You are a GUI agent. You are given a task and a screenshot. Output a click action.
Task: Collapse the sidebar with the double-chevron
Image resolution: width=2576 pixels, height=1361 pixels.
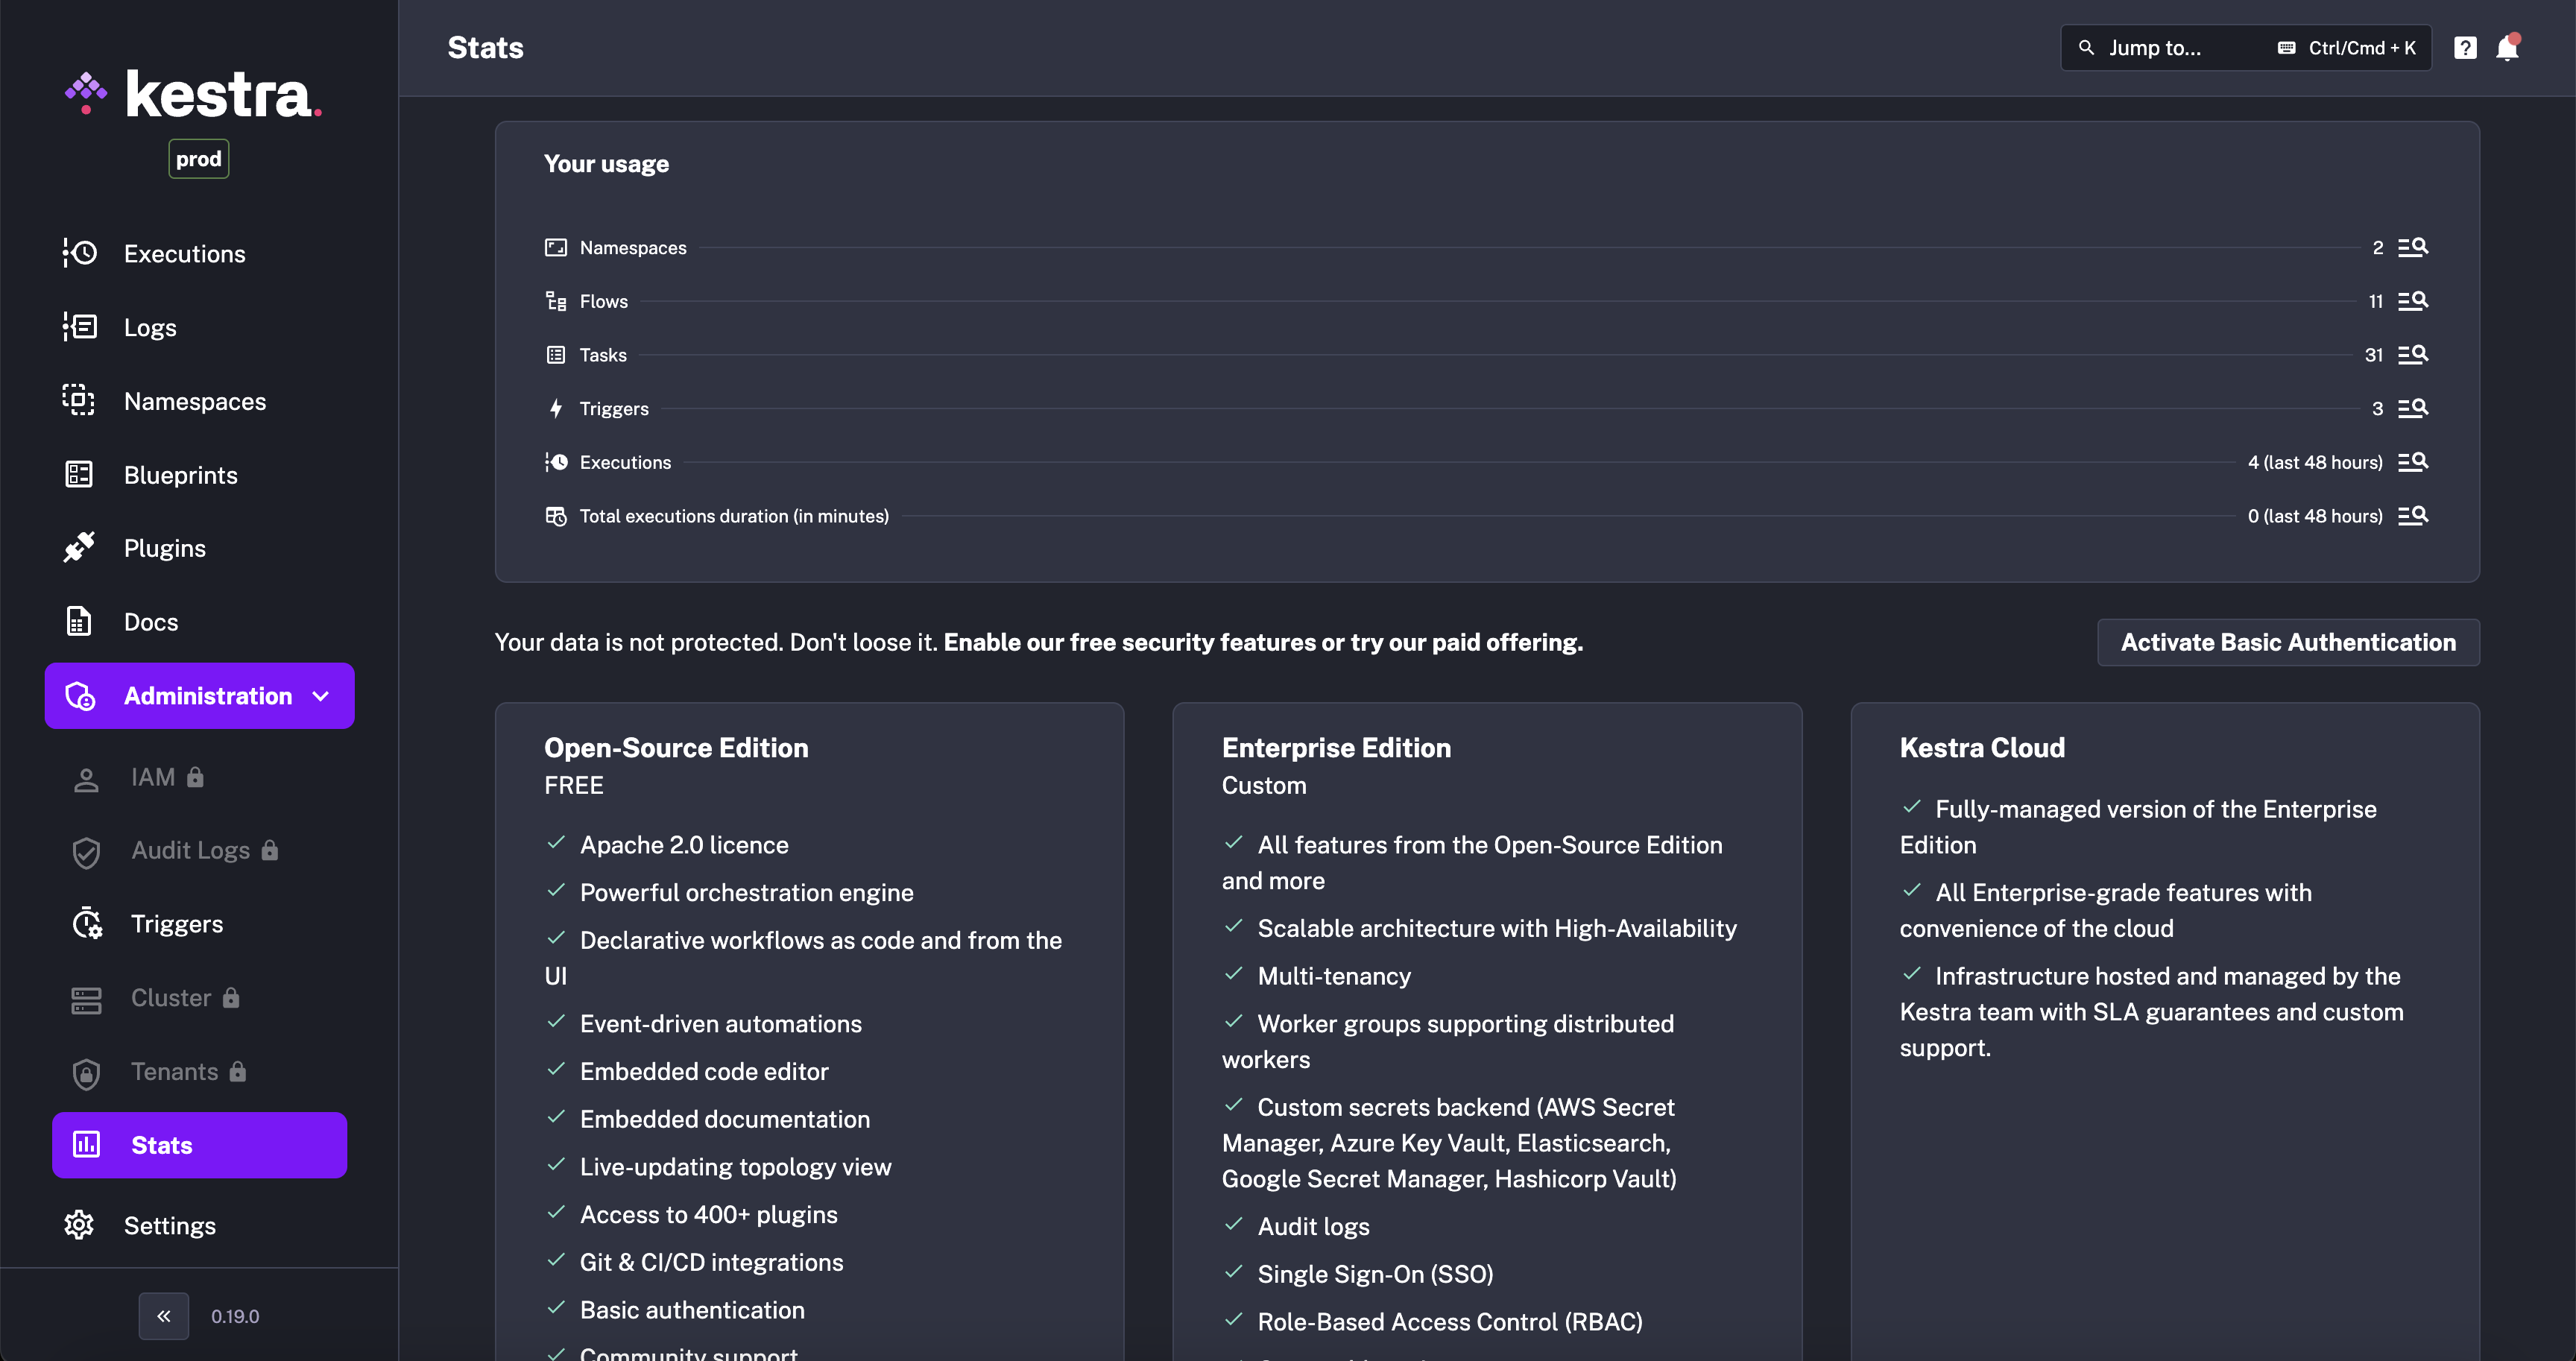(x=163, y=1316)
